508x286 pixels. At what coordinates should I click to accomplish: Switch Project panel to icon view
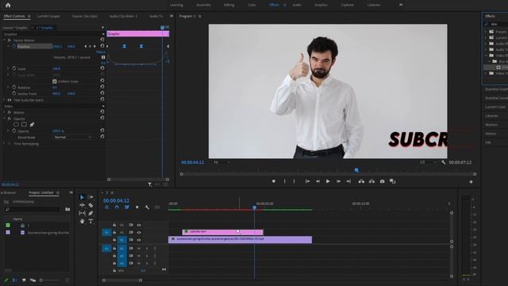click(x=24, y=280)
